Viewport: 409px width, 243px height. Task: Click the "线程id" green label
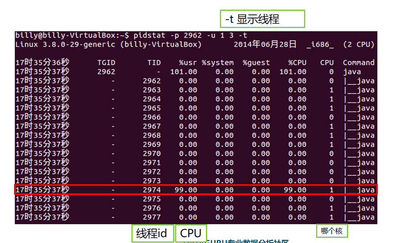coord(152,233)
